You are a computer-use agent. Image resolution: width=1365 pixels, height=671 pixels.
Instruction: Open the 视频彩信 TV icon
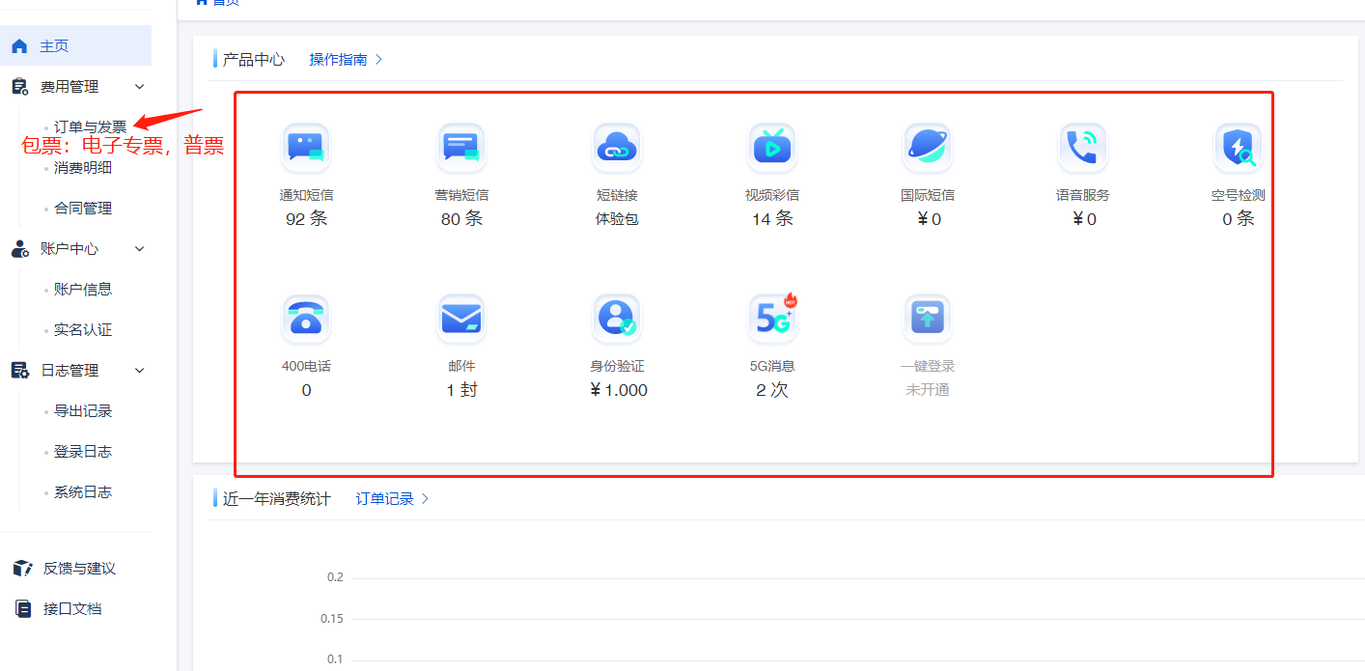pos(772,147)
